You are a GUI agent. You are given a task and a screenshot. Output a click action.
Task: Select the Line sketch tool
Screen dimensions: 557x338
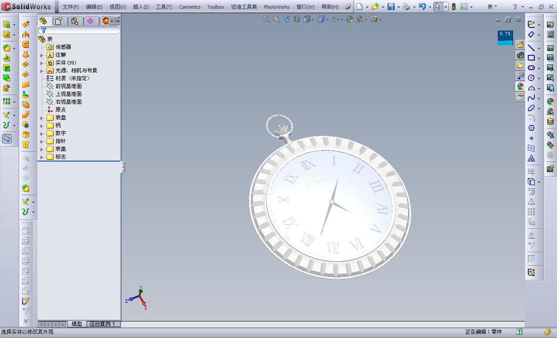[531, 48]
